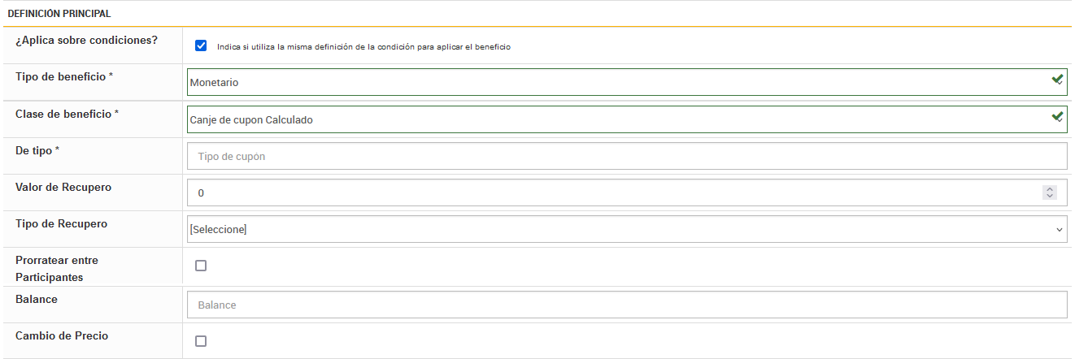Expand the Tipo de Recupero chevron arrow
Viewport: 1075px width, 359px height.
(x=1060, y=230)
